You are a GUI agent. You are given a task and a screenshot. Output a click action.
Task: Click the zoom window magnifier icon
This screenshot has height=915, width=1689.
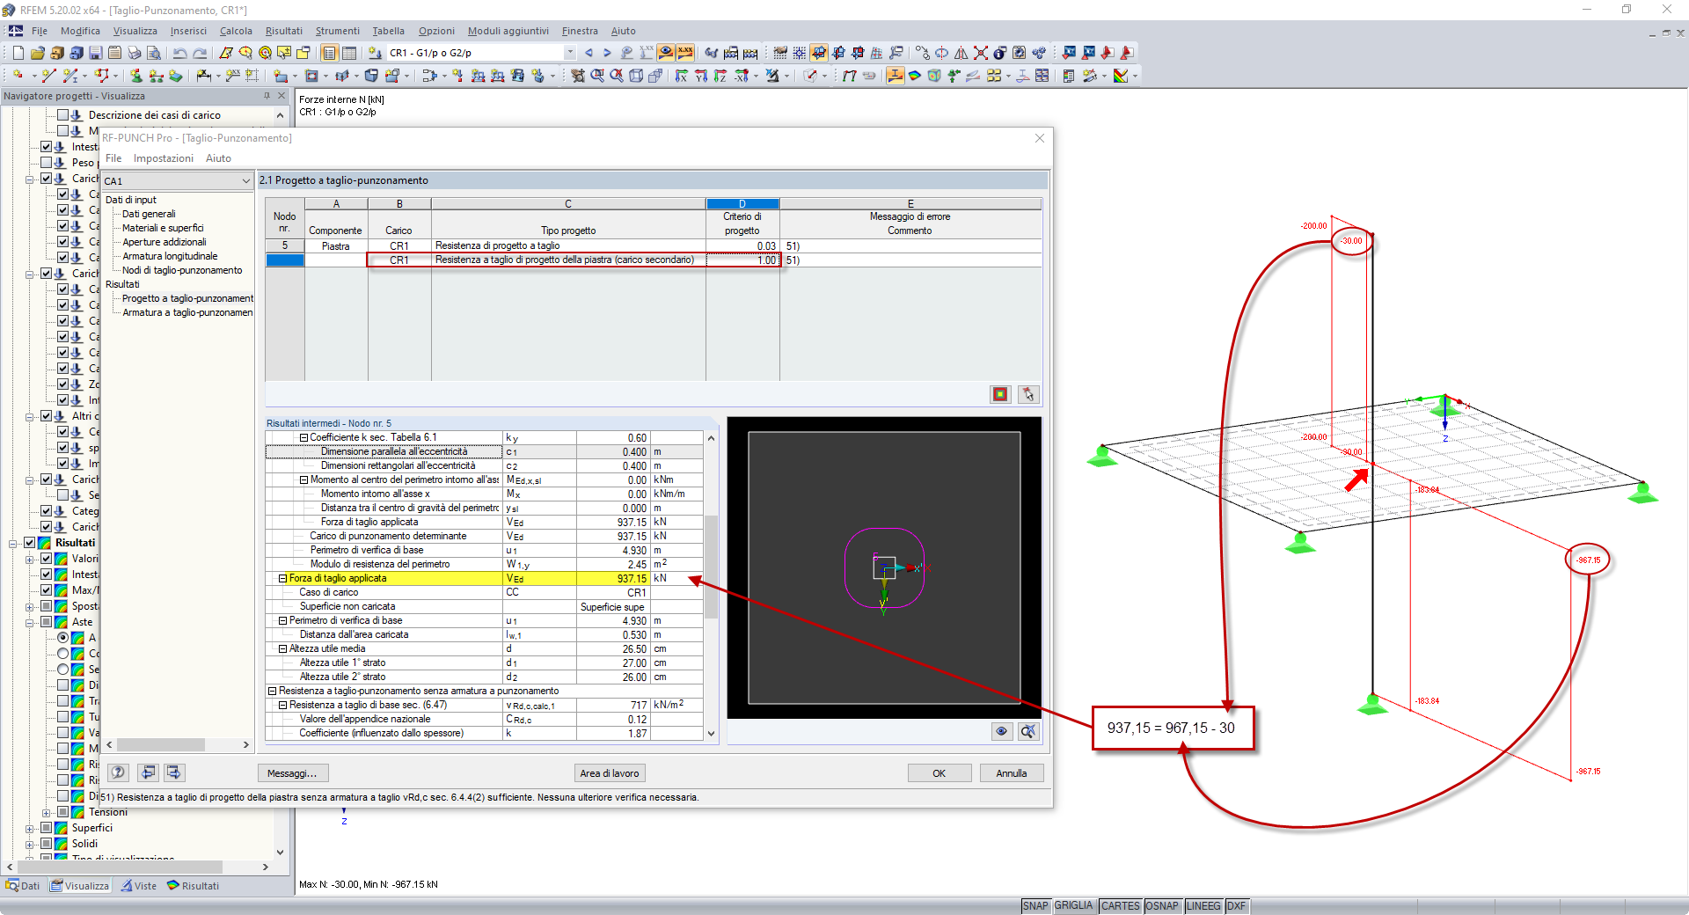click(597, 76)
